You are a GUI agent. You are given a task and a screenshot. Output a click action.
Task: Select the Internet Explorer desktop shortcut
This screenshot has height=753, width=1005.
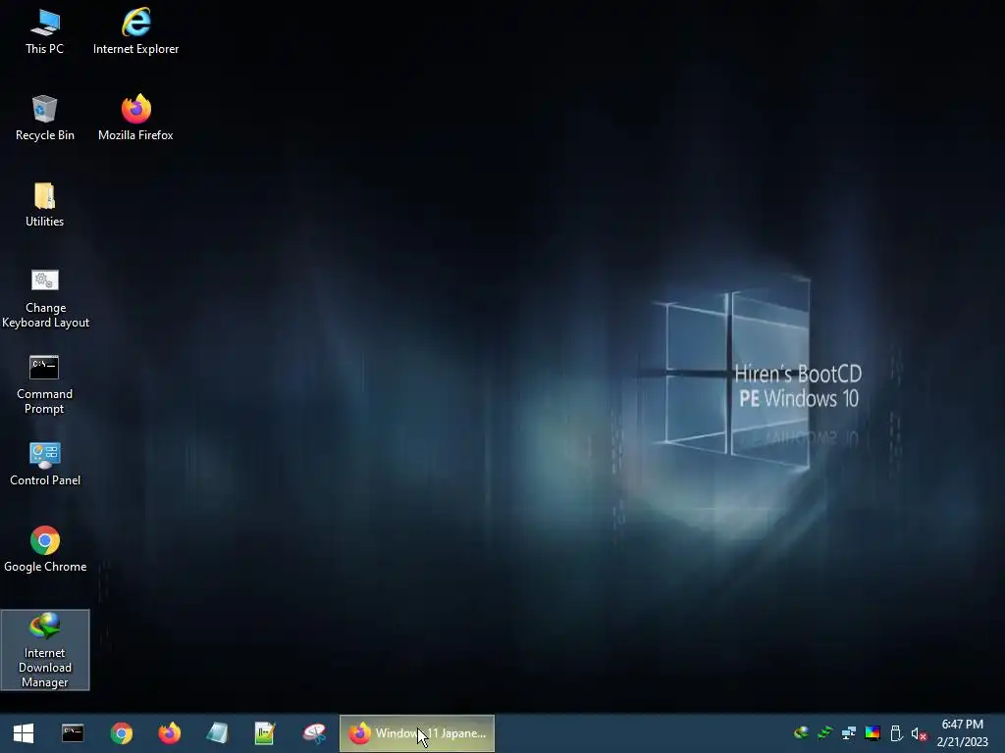135,31
